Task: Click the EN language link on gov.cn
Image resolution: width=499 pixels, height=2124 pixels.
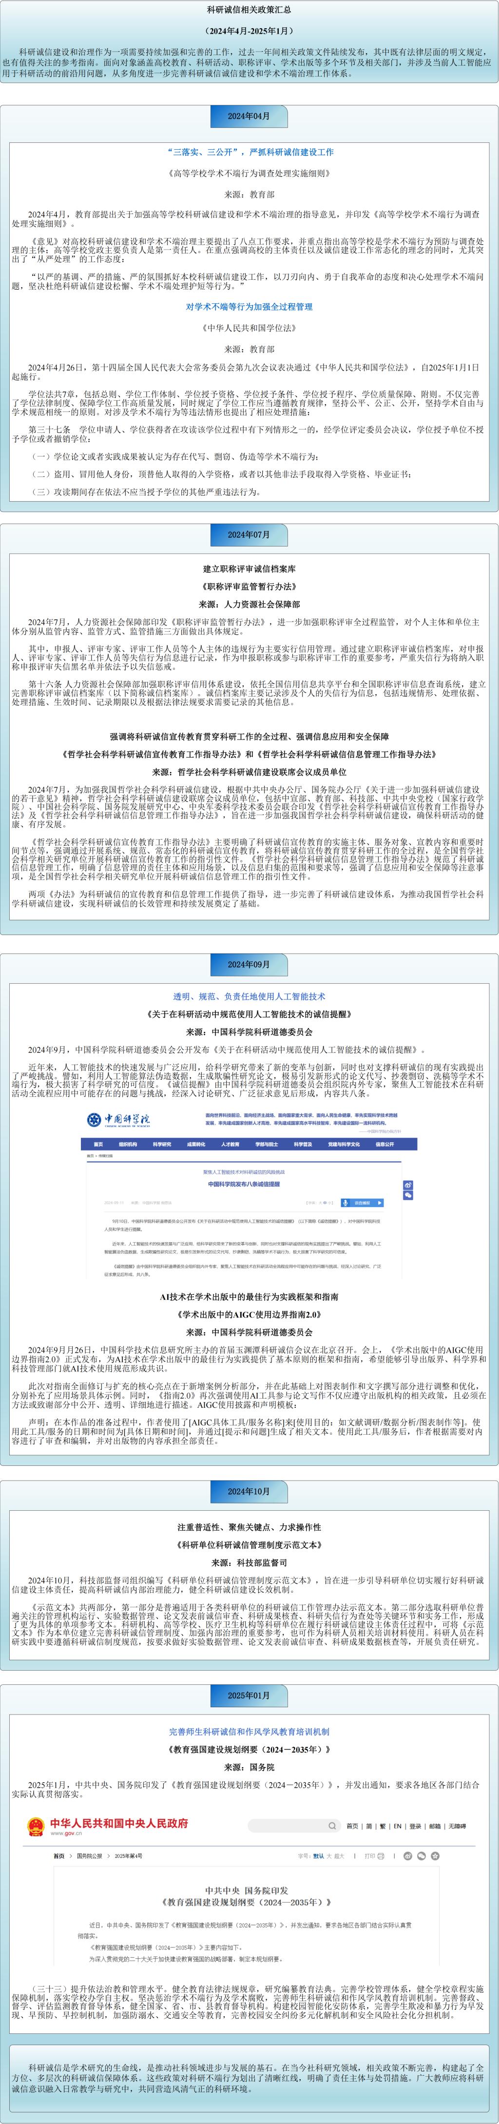Action: click(x=398, y=1826)
